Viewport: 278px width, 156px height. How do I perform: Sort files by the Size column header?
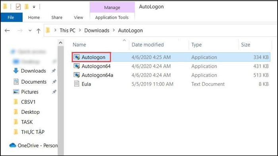(245, 45)
